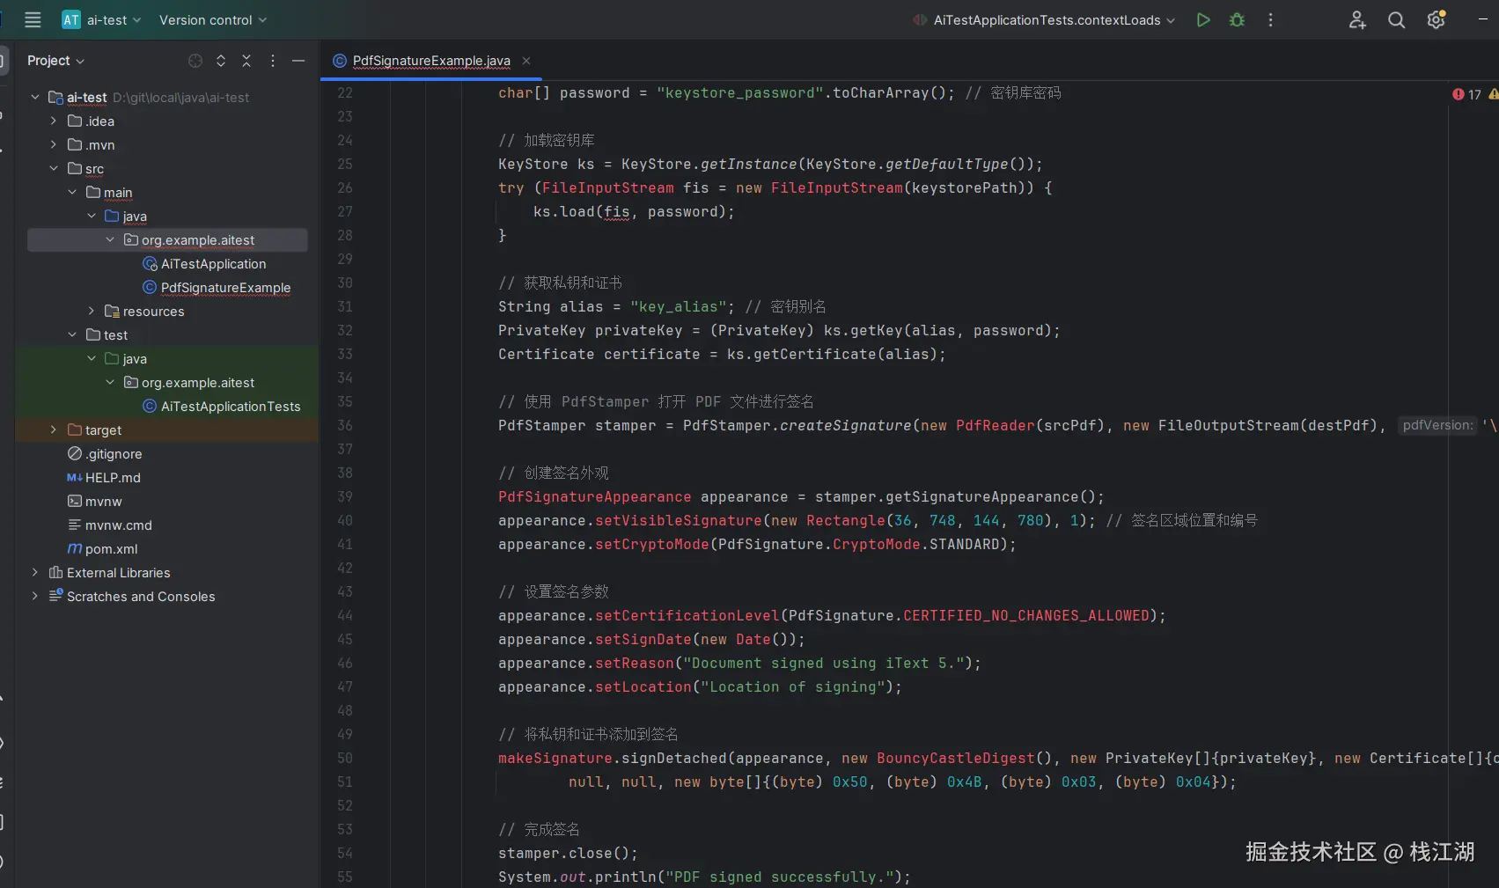Click BouncyCastleDigest on line 50

tap(956, 758)
